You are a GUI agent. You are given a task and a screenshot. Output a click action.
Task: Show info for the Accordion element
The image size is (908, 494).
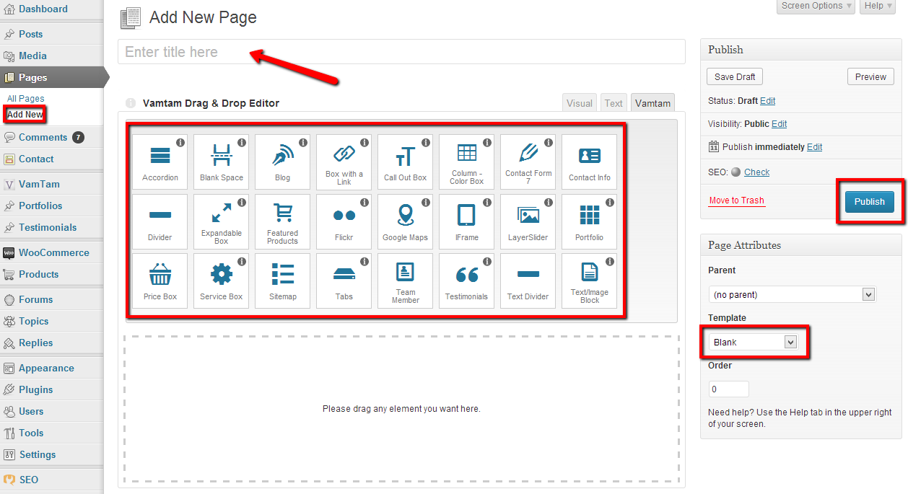pyautogui.click(x=180, y=143)
